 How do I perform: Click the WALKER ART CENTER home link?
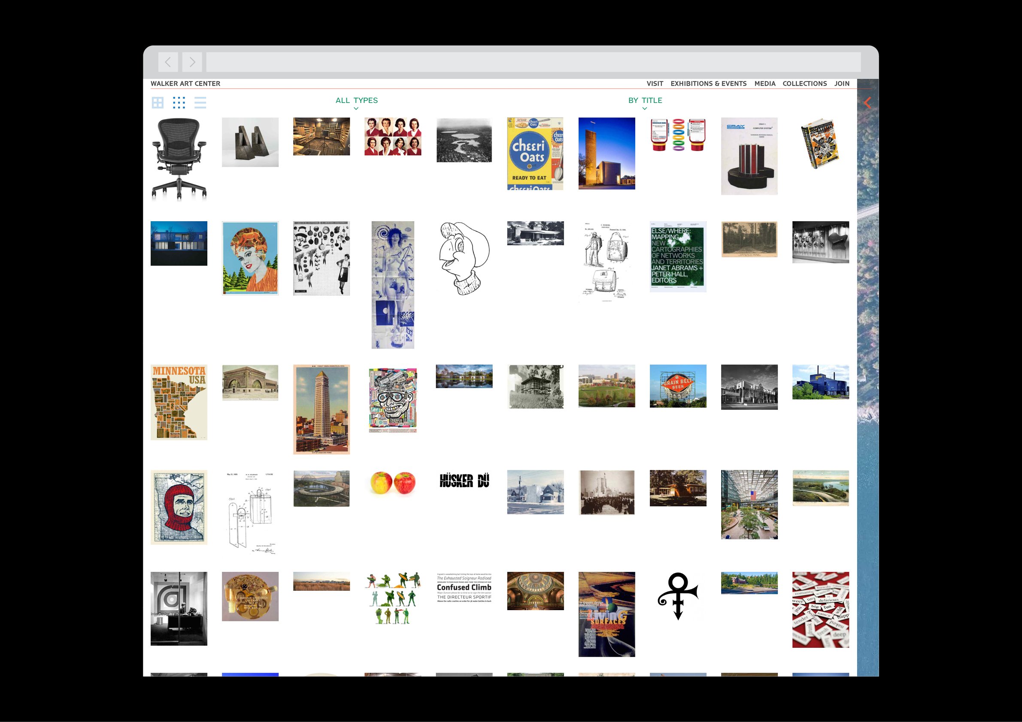(x=185, y=84)
